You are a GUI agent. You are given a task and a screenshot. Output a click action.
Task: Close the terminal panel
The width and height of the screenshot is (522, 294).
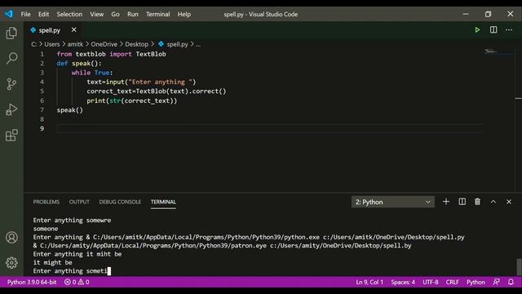click(509, 202)
